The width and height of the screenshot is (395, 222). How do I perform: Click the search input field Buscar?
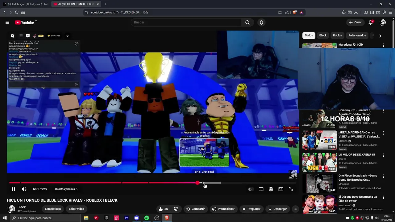[x=186, y=22]
